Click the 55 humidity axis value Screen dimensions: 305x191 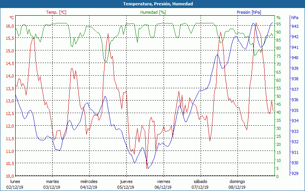(x=279, y=88)
